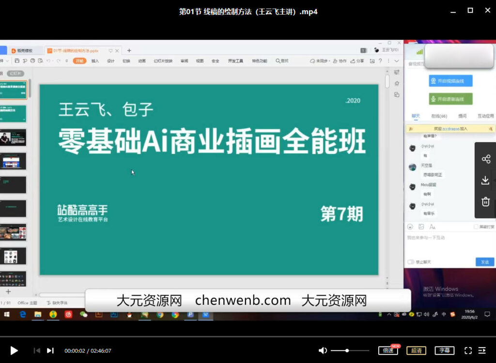Click the 协作 collaborate button
Image resolution: width=496 pixels, height=363 pixels.
[340, 61]
